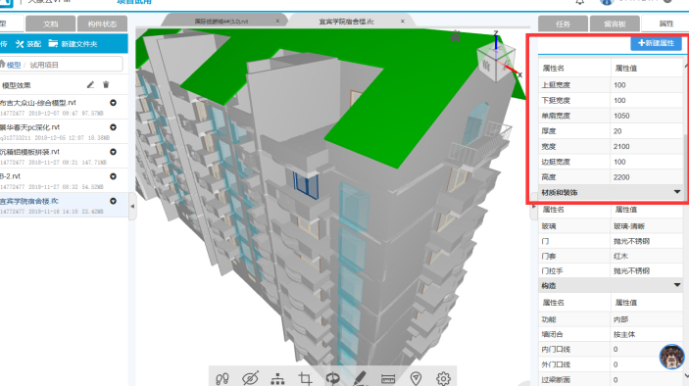Activate the walk mode footprints icon
This screenshot has height=386, width=689.
point(222,378)
